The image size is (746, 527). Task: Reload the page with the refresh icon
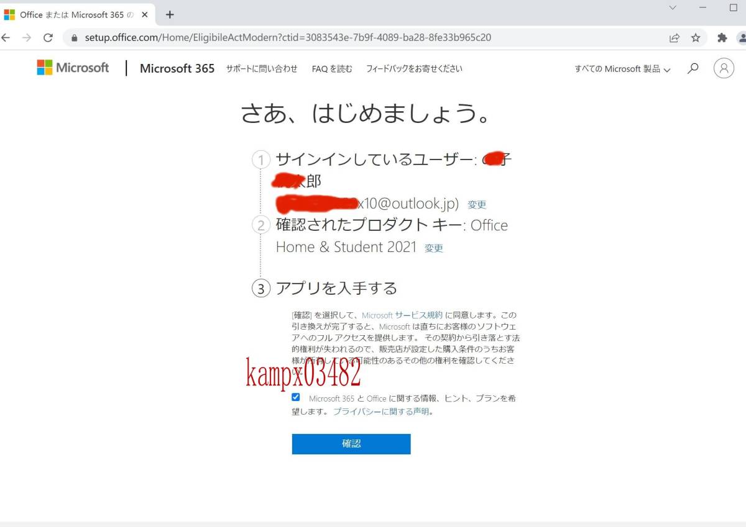(x=48, y=37)
